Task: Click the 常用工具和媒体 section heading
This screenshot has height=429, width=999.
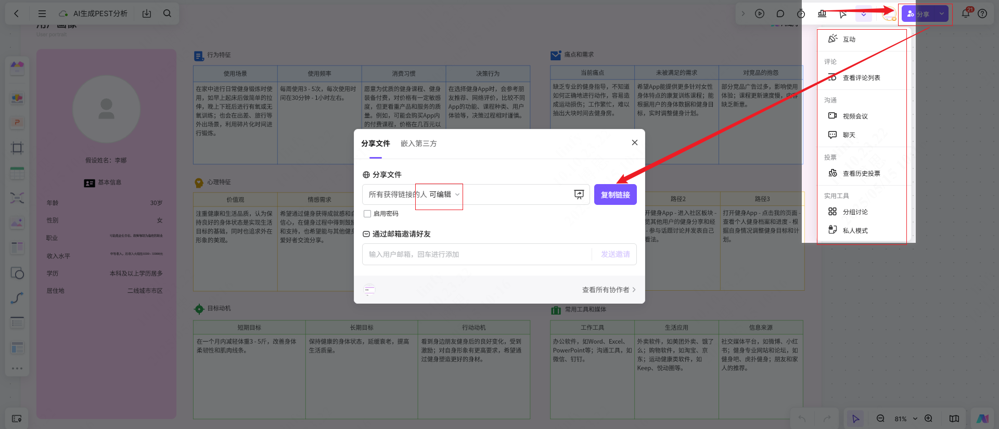Action: coord(585,309)
